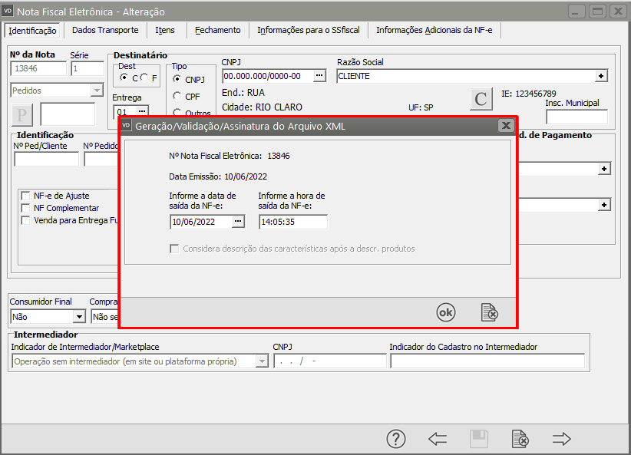This screenshot has width=631, height=455.
Task: Open the Pedidos dropdown list
Action: 97,91
